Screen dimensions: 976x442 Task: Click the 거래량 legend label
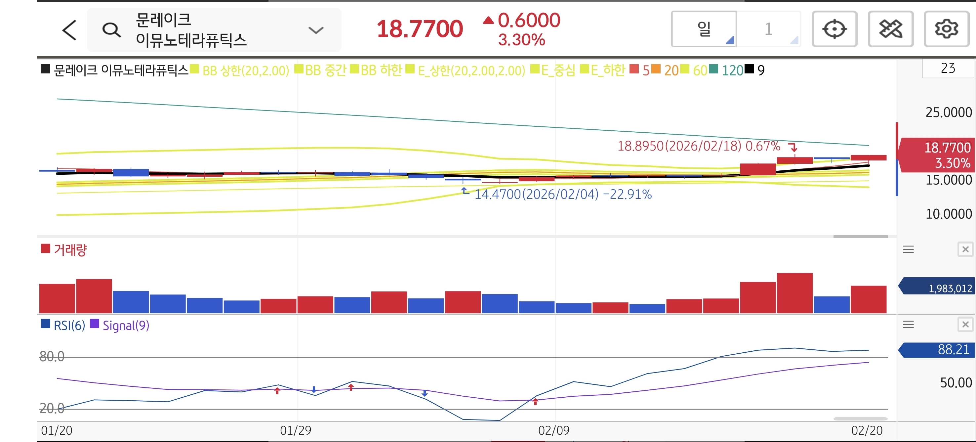[70, 250]
